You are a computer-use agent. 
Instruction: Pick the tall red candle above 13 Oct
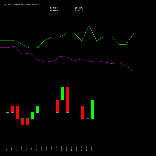pyautogui.click(x=67, y=100)
